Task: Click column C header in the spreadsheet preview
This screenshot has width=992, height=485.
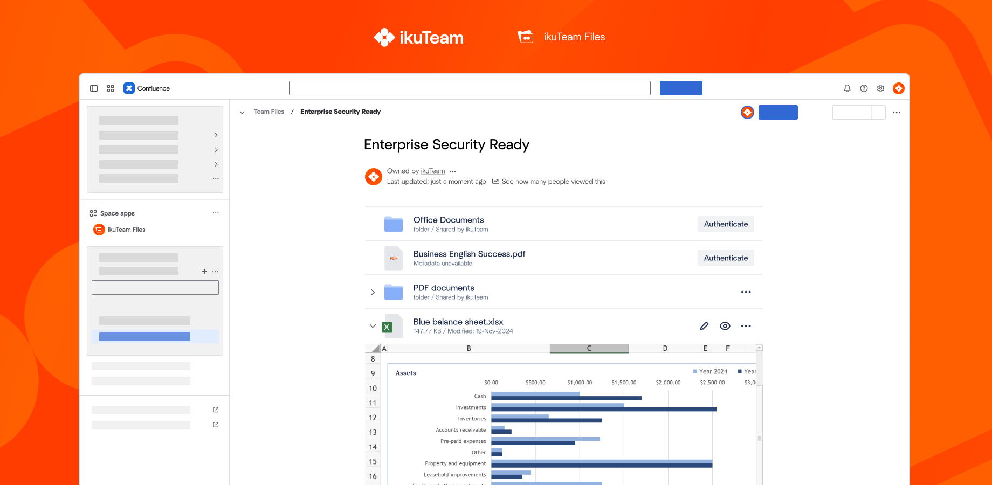Action: [x=589, y=348]
